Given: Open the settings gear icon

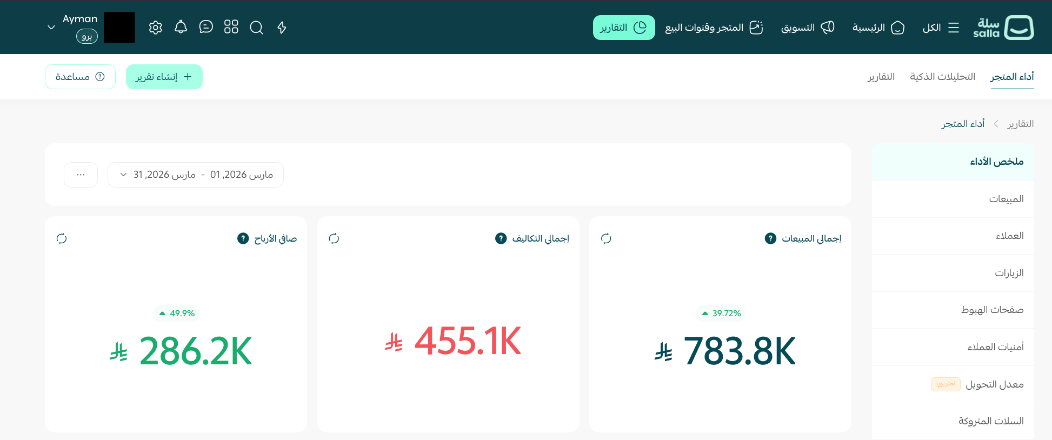Looking at the screenshot, I should pyautogui.click(x=156, y=28).
